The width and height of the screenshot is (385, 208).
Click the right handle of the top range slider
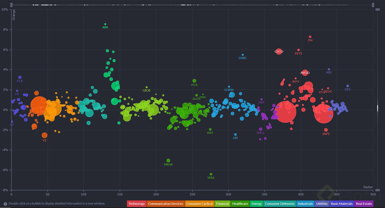[x=373, y=5]
